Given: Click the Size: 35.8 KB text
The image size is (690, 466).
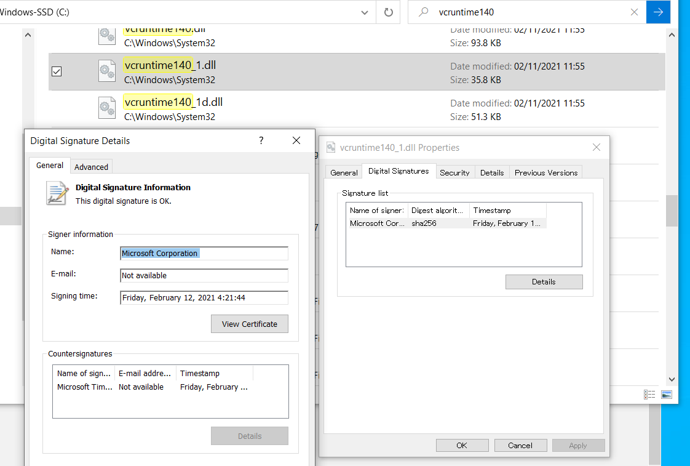Looking at the screenshot, I should 475,80.
